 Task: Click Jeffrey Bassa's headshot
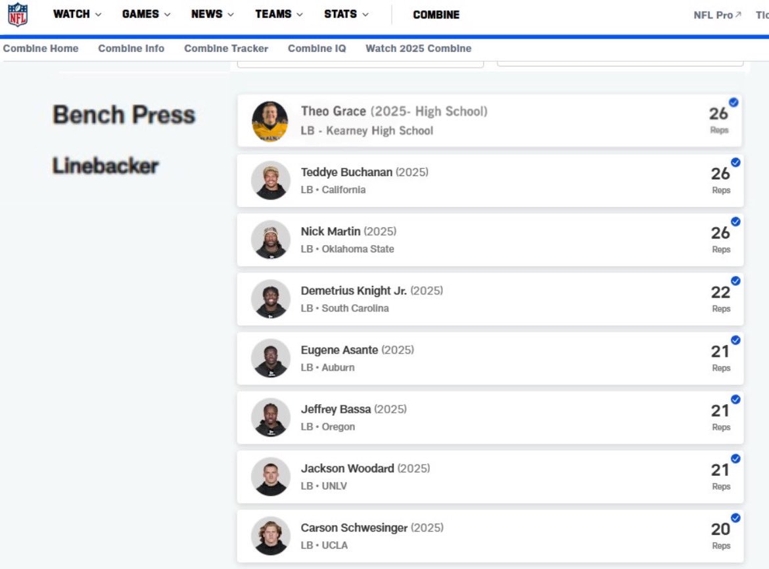click(270, 418)
